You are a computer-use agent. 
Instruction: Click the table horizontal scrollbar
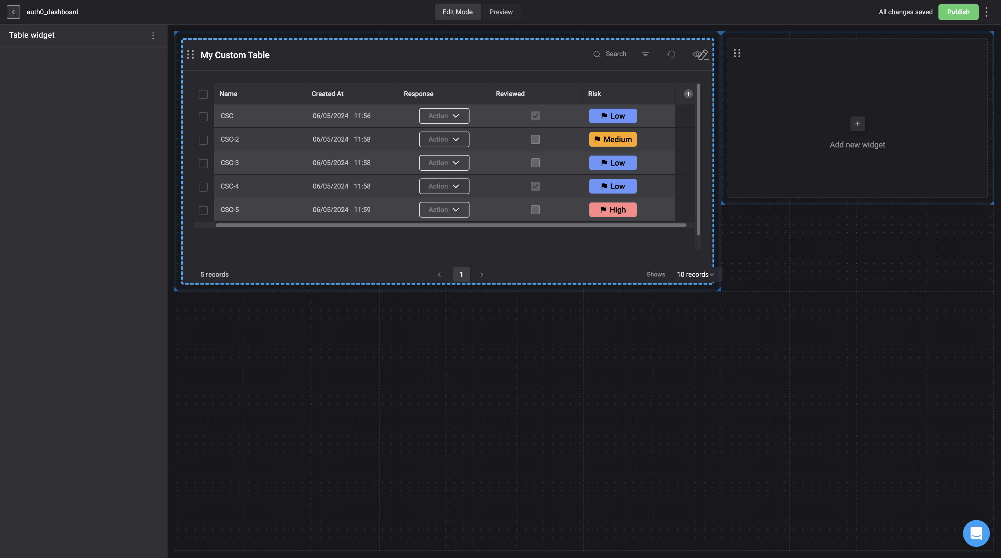coord(451,225)
